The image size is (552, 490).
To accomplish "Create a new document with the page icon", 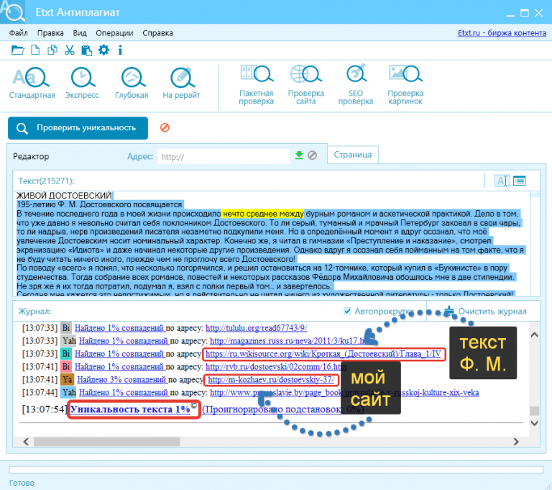I will pos(35,50).
